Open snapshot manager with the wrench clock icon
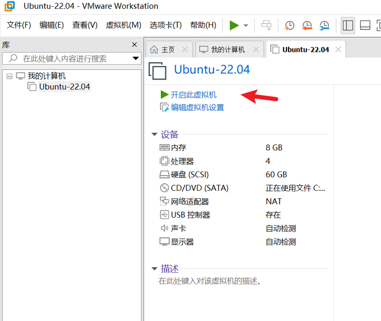 (324, 25)
